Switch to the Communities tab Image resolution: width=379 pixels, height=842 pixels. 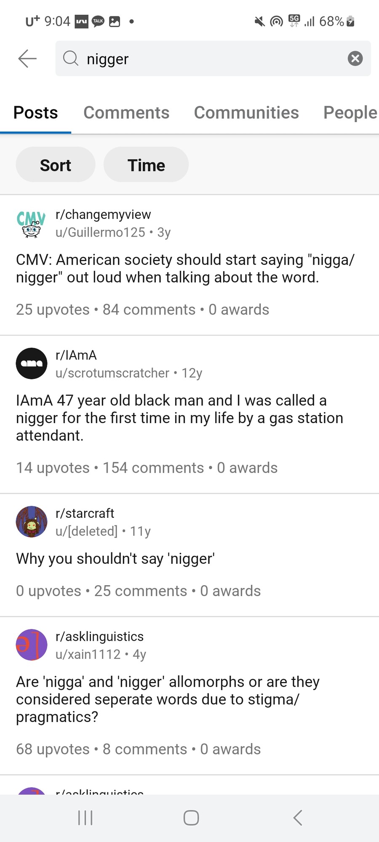pos(246,113)
